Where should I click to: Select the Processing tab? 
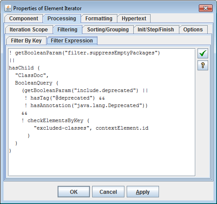click(x=62, y=19)
